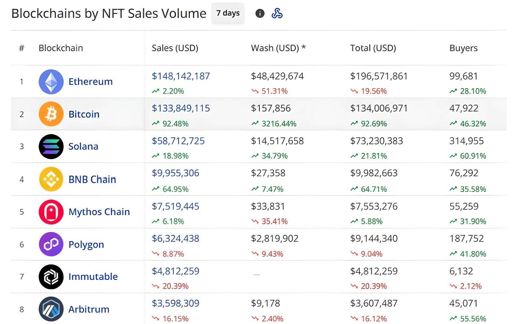The width and height of the screenshot is (518, 324).
Task: Click the Mythos Chain logo icon
Action: click(x=51, y=212)
